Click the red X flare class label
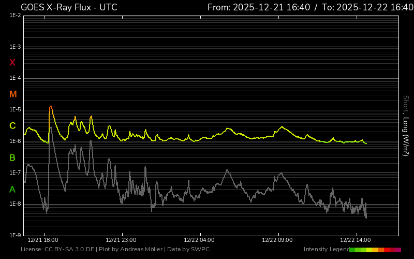This screenshot has width=414, height=259. tap(12, 63)
